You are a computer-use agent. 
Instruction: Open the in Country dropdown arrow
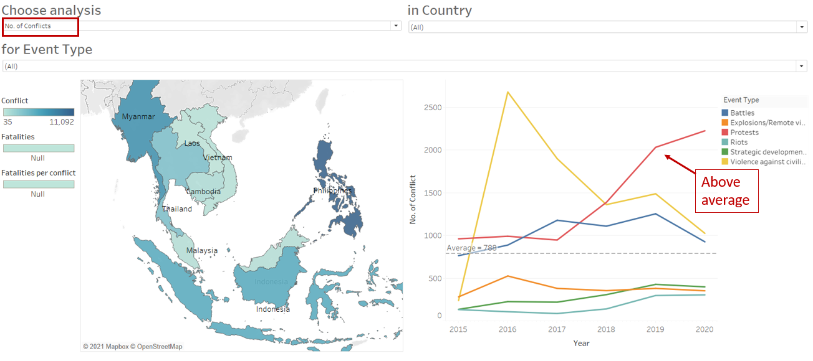point(801,27)
